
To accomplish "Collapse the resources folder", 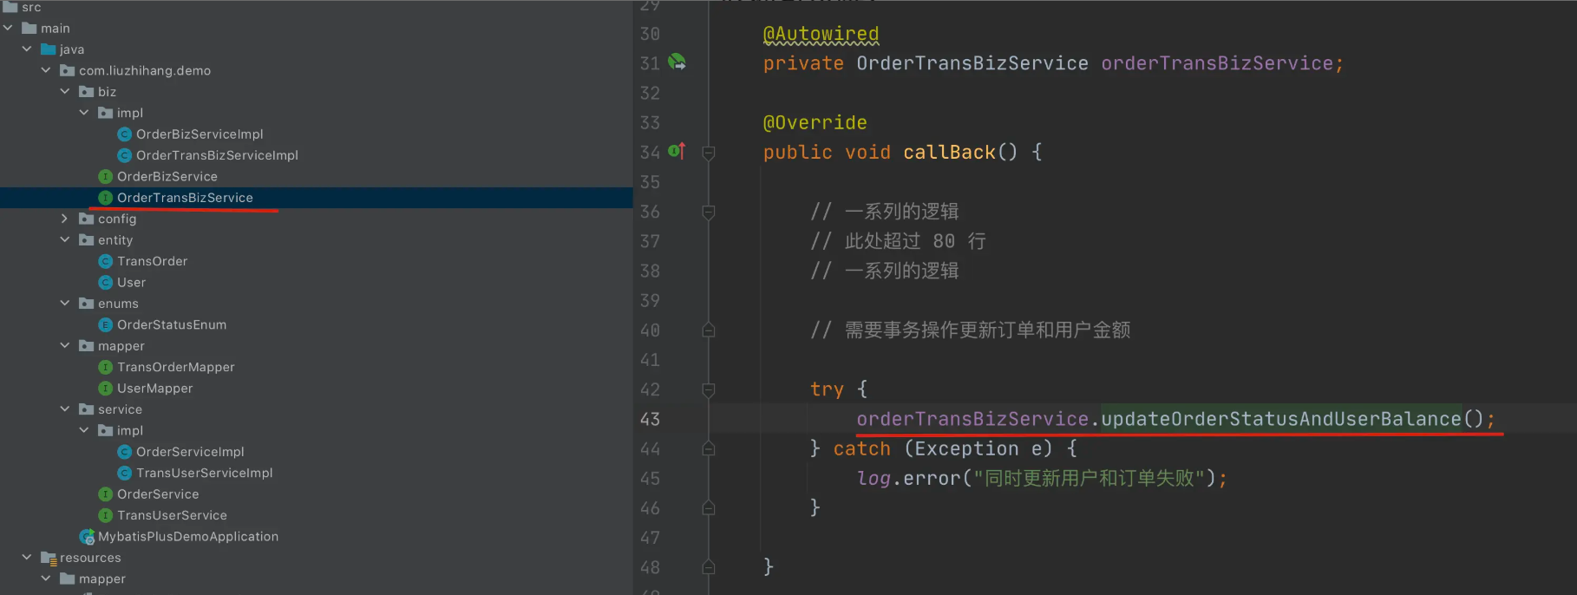I will click(x=26, y=557).
